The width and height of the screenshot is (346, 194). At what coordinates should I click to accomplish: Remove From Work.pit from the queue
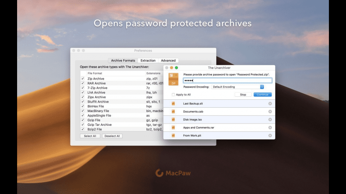pos(270,135)
